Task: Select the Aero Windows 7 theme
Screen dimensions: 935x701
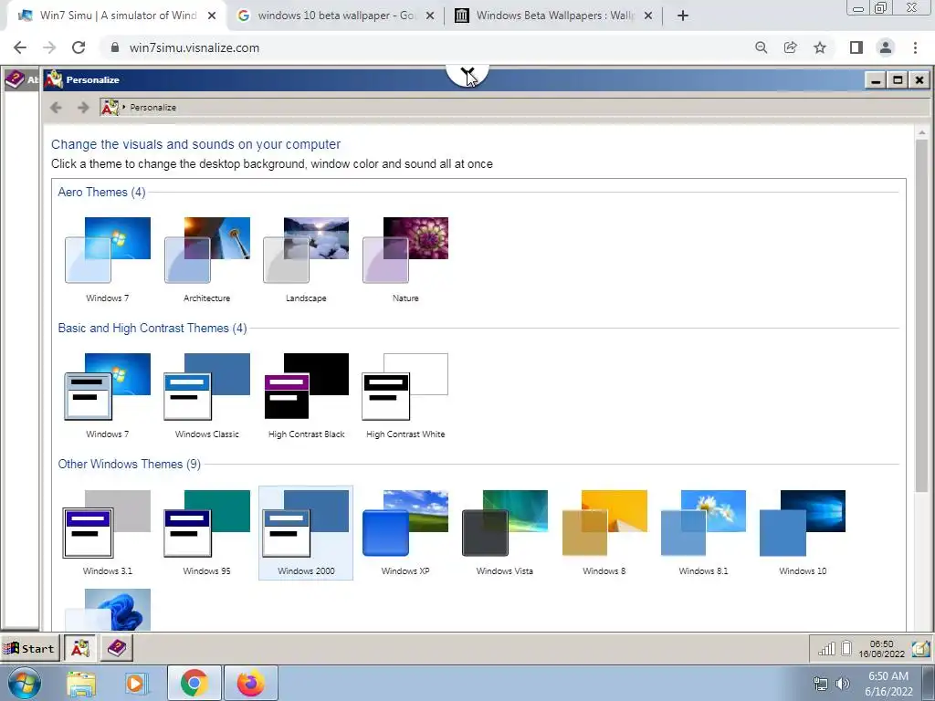Action: point(108,259)
